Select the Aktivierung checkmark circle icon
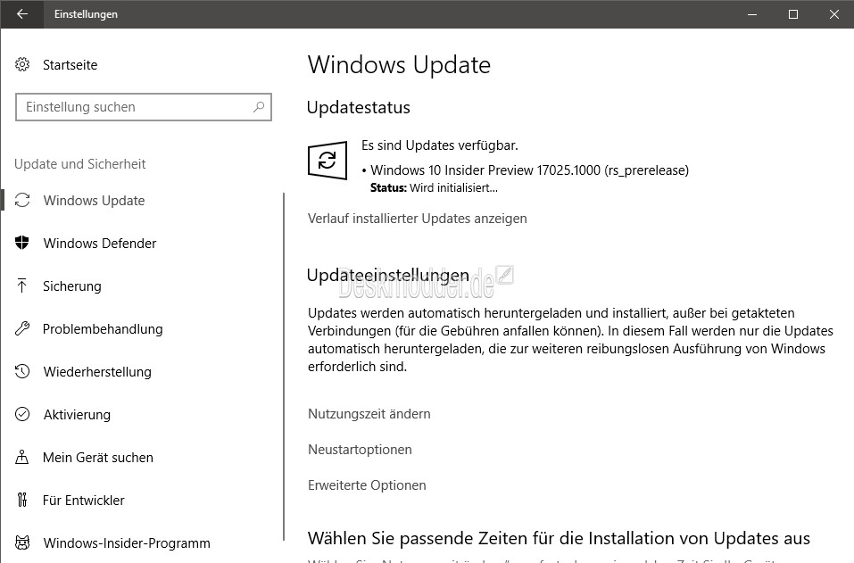Image resolution: width=854 pixels, height=563 pixels. point(22,414)
